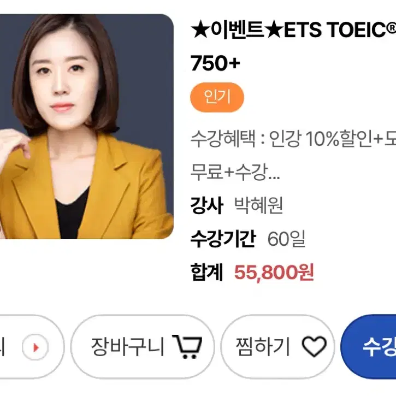Expand truncated text 무료+수강...
Screen dimensions: 396x396
235,172
